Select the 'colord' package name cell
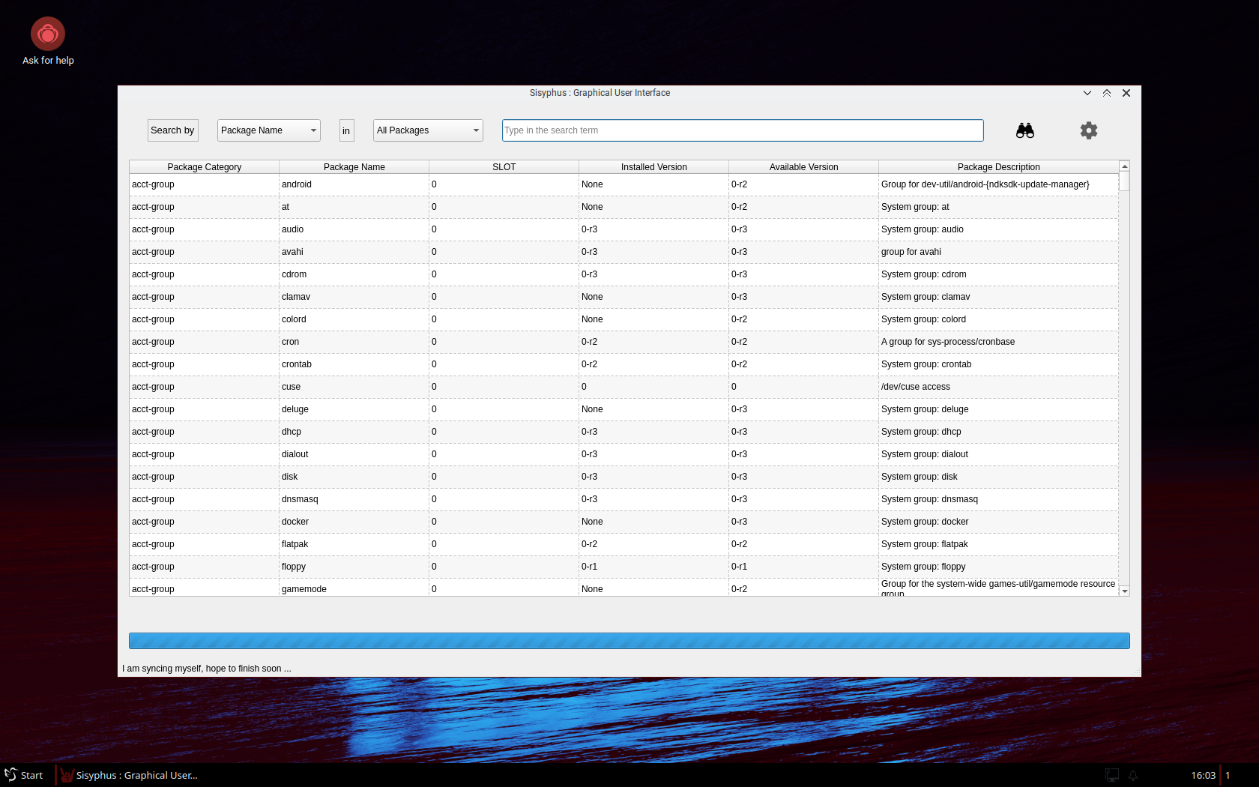The image size is (1259, 787). 354,319
